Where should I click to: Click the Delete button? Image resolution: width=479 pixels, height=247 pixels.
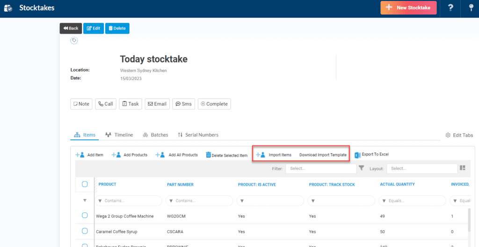point(117,28)
